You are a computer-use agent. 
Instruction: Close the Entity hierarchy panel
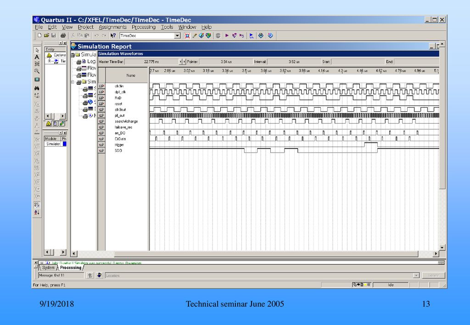click(x=65, y=44)
